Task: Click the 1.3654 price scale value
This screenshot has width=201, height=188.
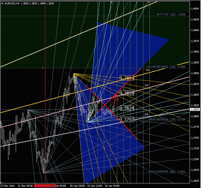Action: (195, 181)
